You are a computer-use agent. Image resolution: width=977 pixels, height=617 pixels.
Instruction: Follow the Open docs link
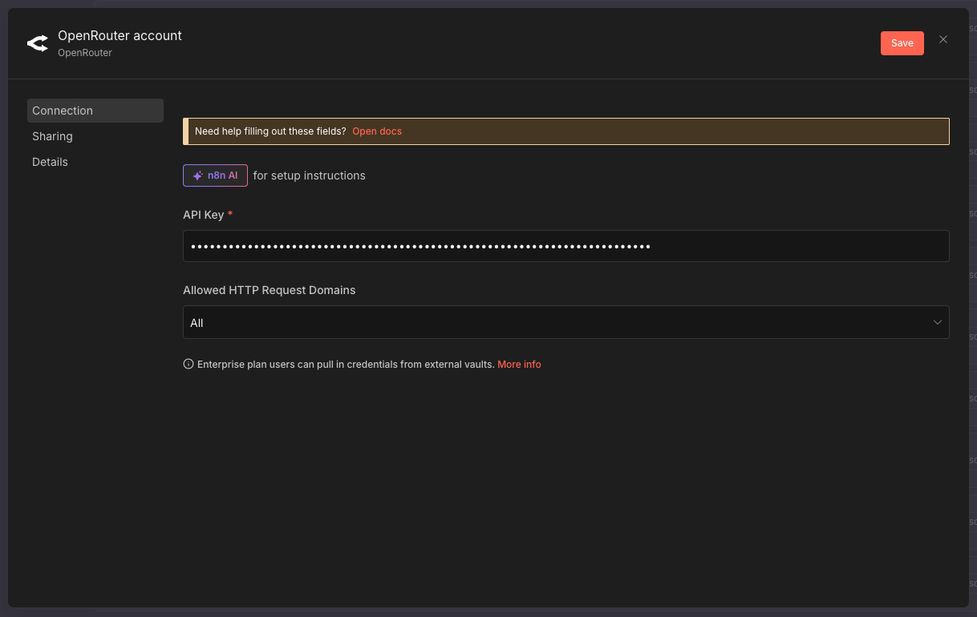[377, 131]
